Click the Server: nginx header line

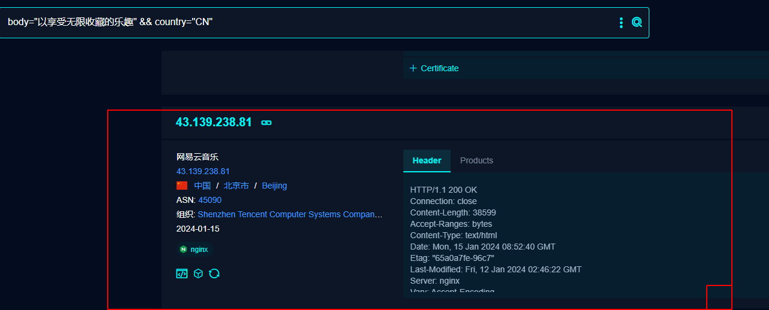435,281
